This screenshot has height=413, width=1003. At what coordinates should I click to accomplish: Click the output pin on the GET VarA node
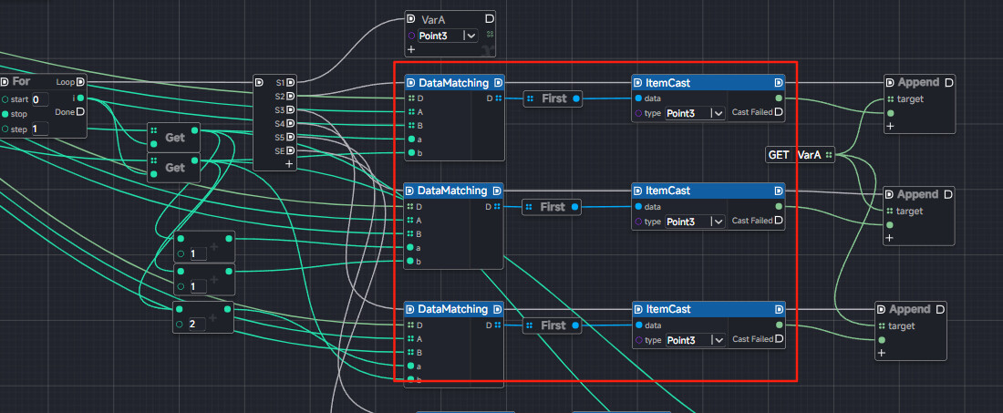828,155
